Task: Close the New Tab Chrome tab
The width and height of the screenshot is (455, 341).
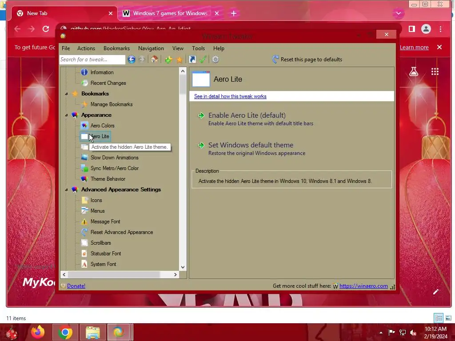Action: (x=111, y=13)
